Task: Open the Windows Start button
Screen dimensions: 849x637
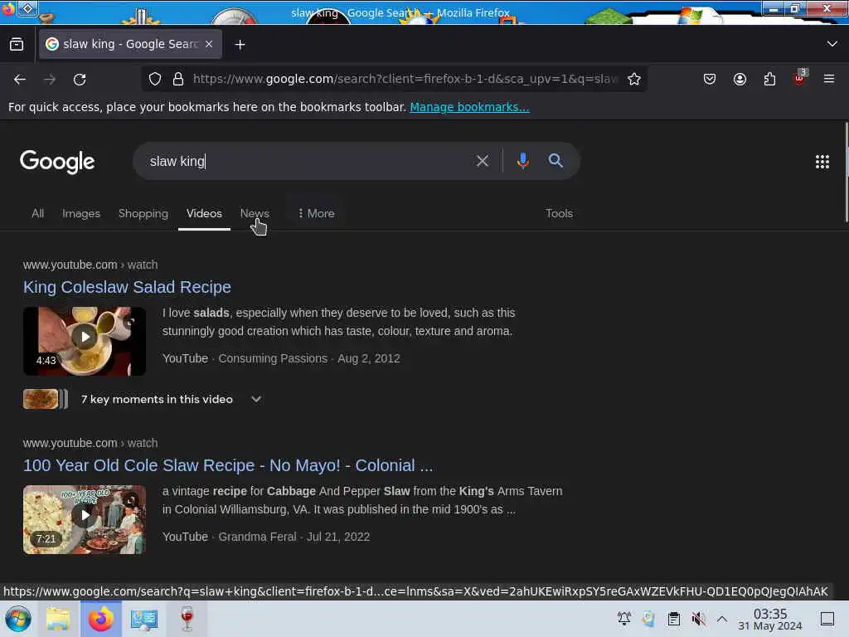Action: [x=18, y=619]
